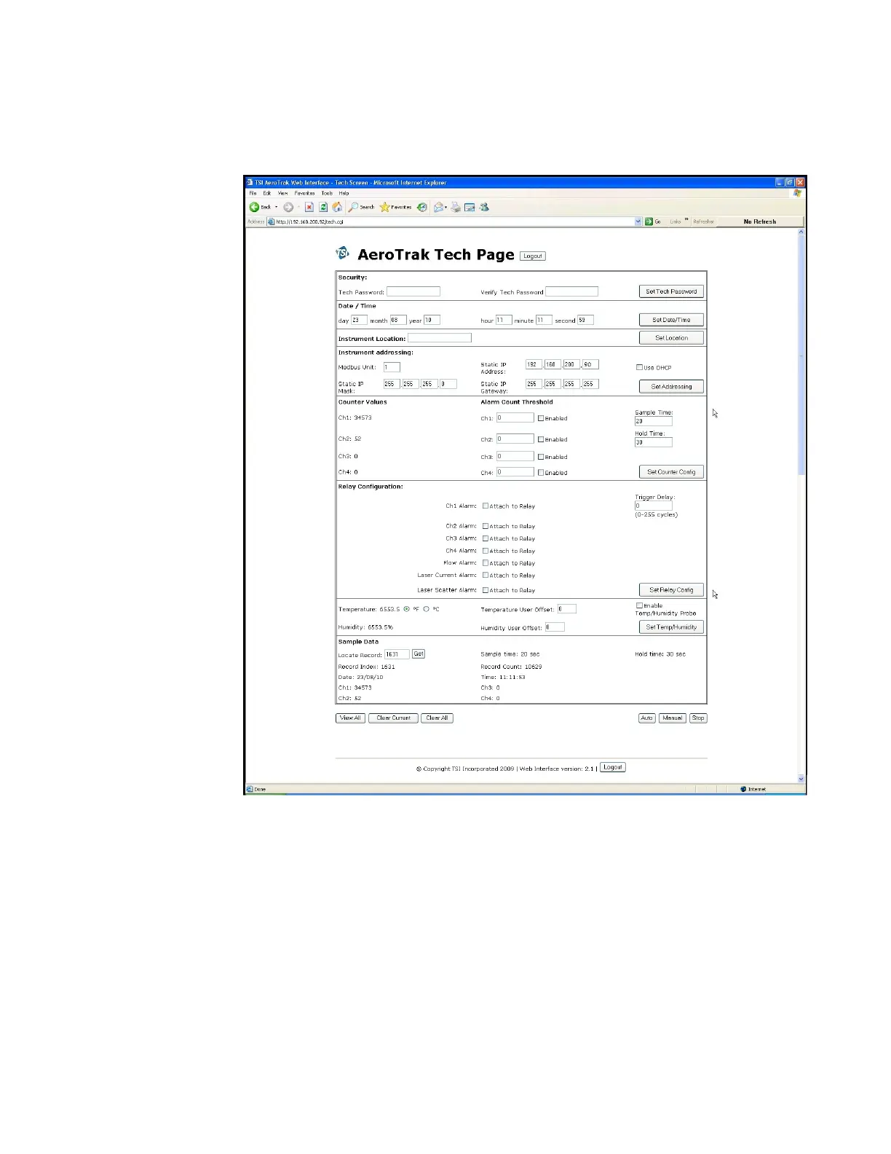Screen dimensions: 891x1154
Task: Click the Trigger Delay input field
Action: 653,506
